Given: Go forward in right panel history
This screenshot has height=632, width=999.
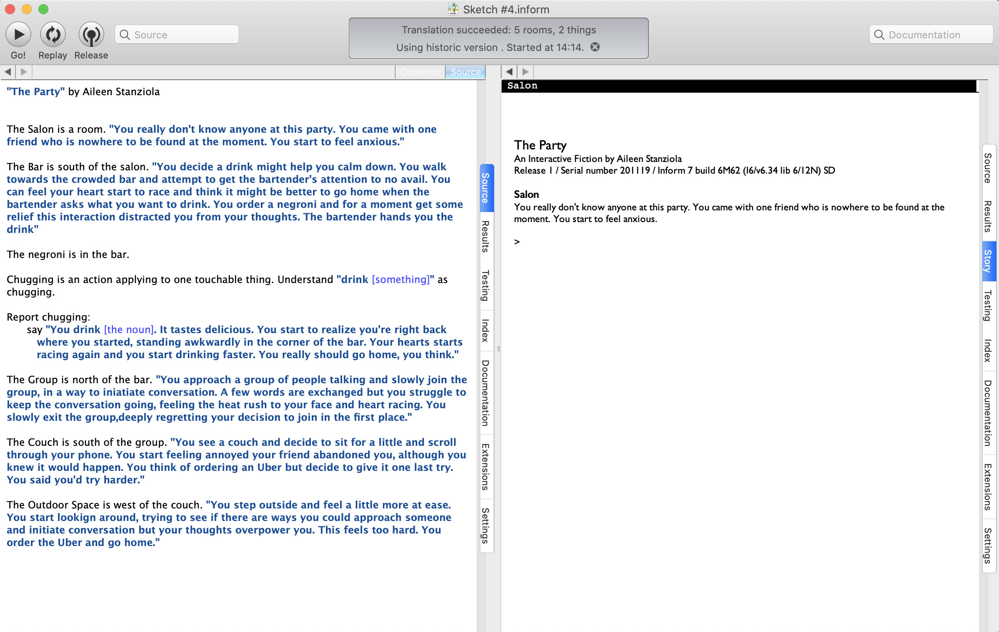Looking at the screenshot, I should tap(525, 72).
